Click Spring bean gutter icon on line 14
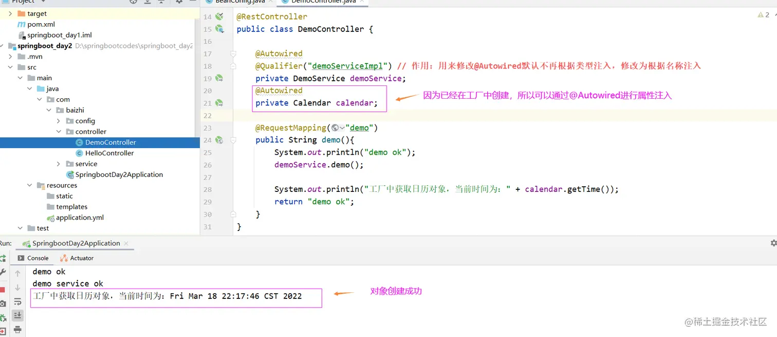Screen dimensions: 777x337 tap(219, 17)
